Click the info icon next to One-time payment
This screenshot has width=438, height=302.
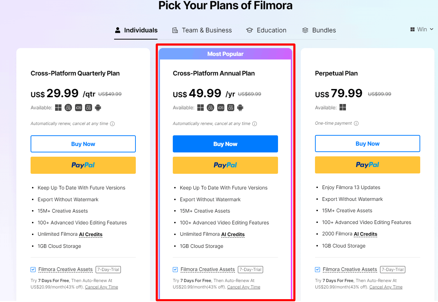point(356,124)
